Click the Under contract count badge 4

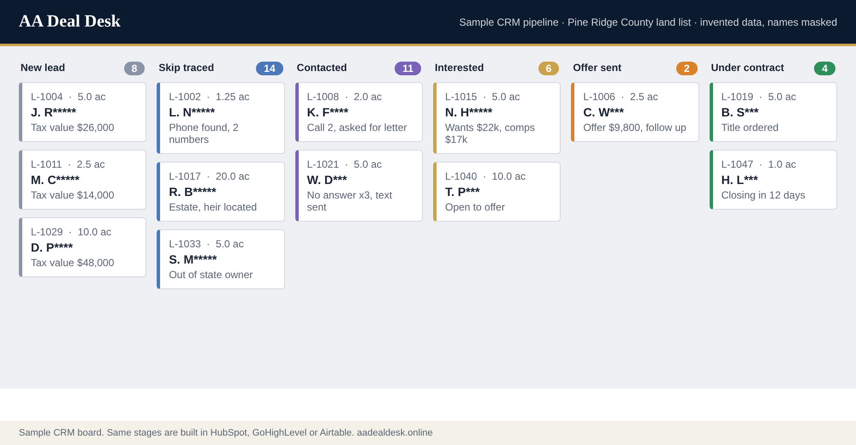pos(825,68)
